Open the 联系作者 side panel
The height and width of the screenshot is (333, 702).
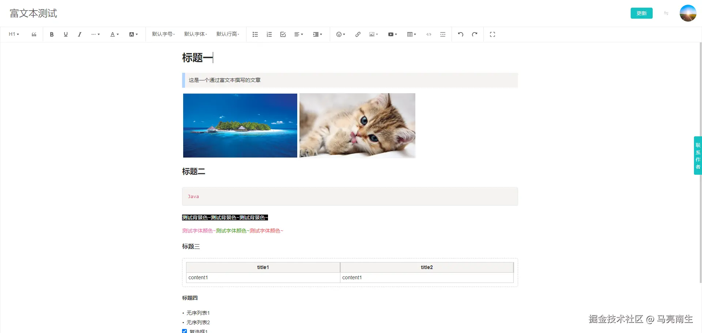698,156
